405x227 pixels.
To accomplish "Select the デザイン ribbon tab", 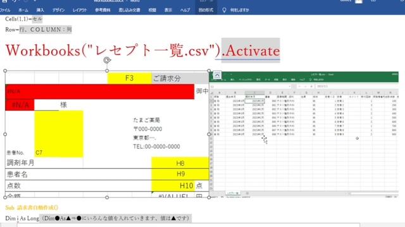I will pyautogui.click(x=59, y=10).
